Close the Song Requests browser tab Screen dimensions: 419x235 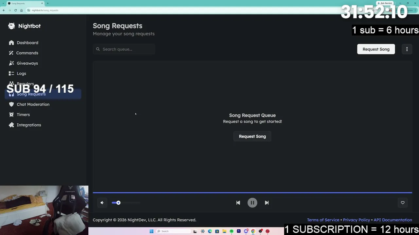pyautogui.click(x=42, y=3)
